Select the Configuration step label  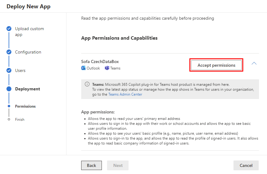(28, 52)
